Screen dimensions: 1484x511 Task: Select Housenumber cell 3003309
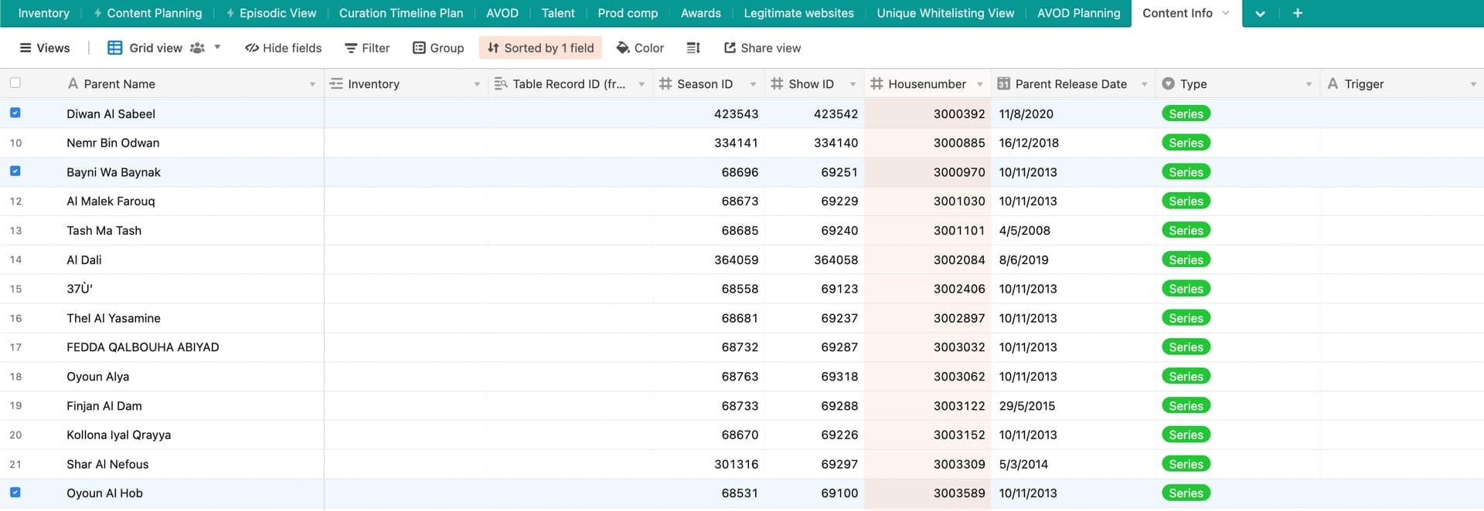tap(927, 464)
